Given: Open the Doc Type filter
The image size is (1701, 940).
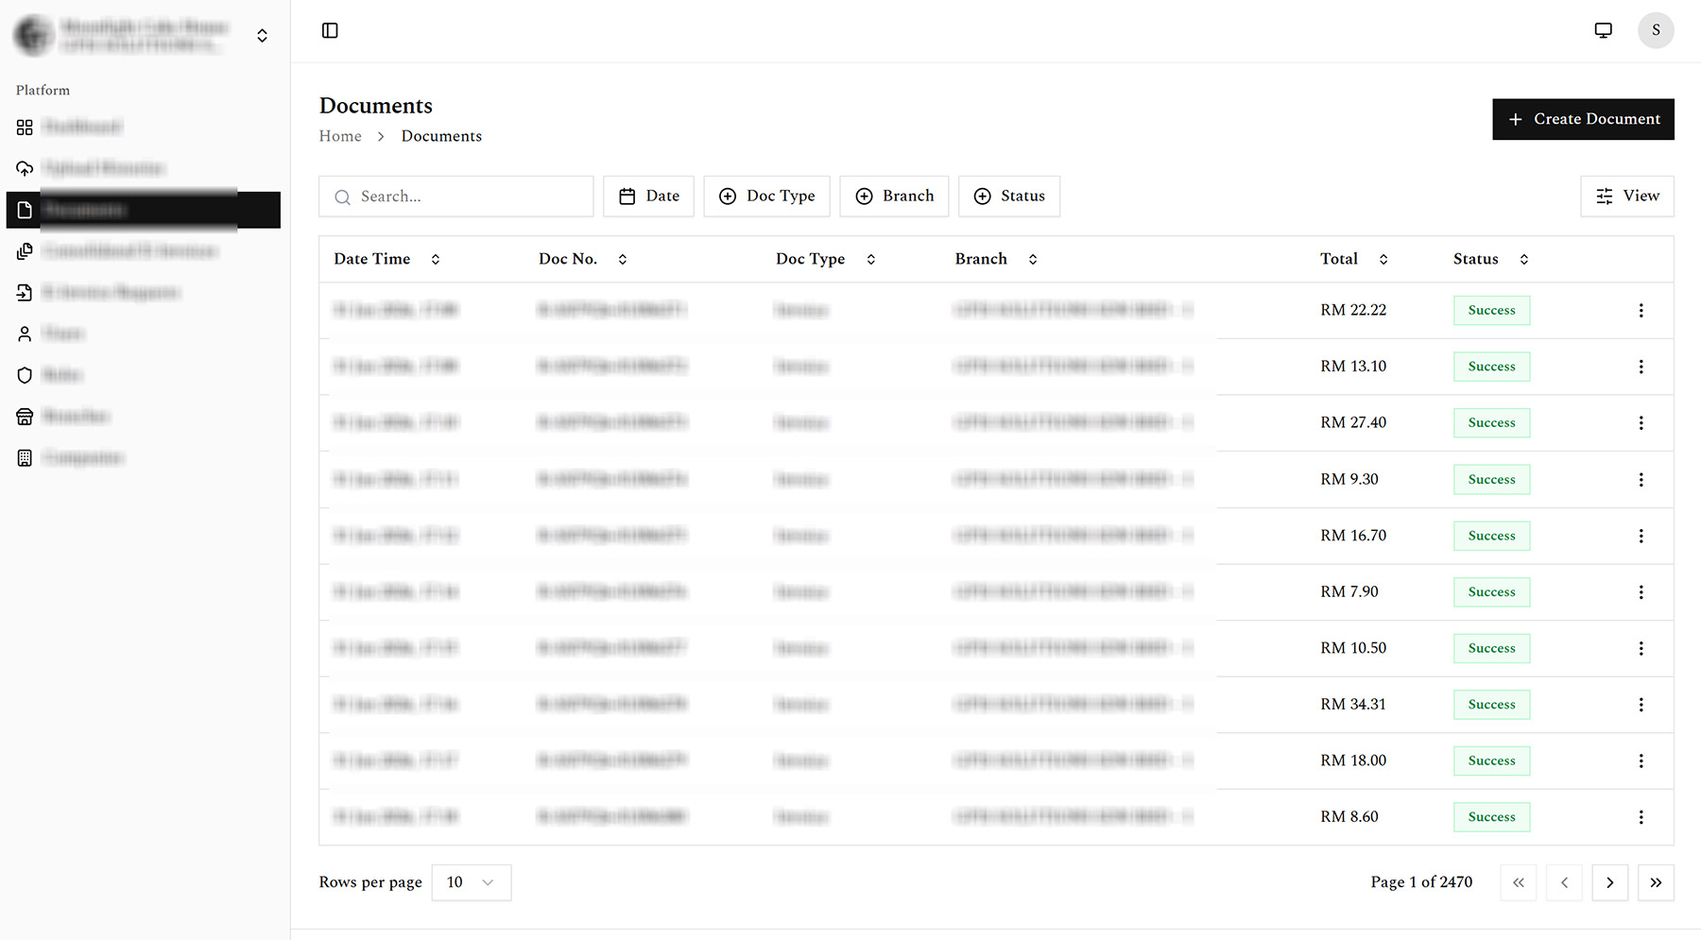Looking at the screenshot, I should pos(766,196).
